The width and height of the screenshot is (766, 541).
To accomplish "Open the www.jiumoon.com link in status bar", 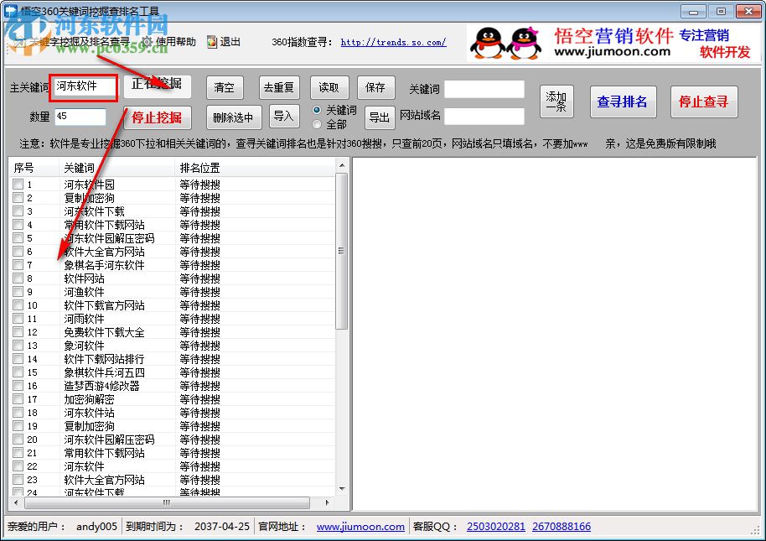I will tap(360, 527).
